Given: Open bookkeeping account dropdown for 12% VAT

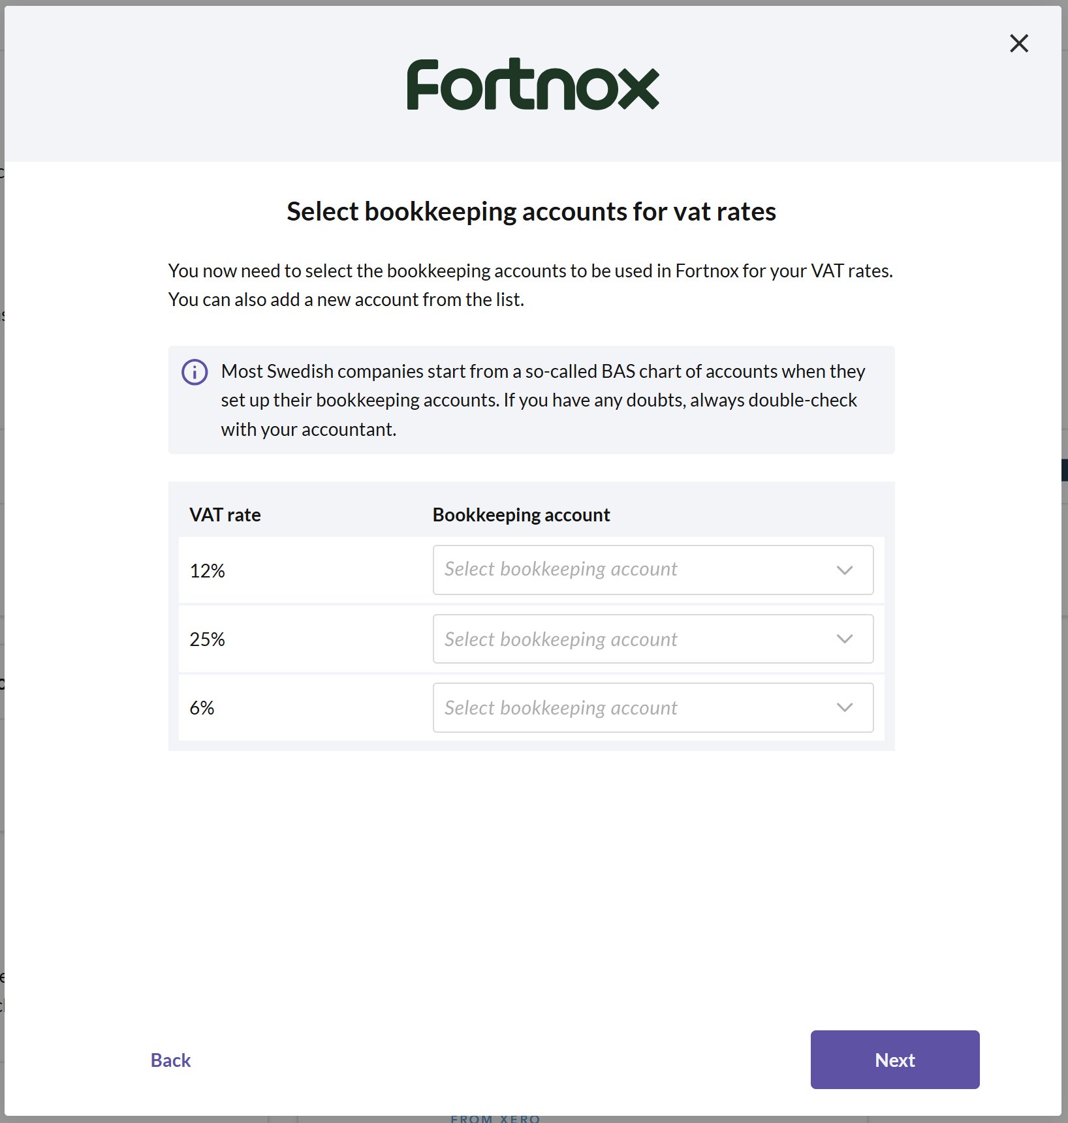Looking at the screenshot, I should 653,570.
